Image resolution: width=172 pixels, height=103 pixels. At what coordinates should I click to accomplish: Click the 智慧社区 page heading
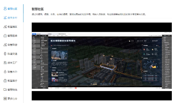point(38,9)
